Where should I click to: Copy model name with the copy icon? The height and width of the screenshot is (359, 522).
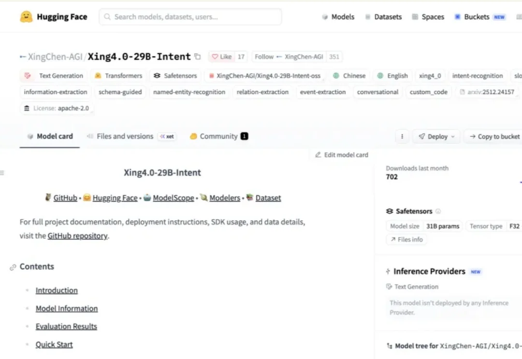click(197, 56)
